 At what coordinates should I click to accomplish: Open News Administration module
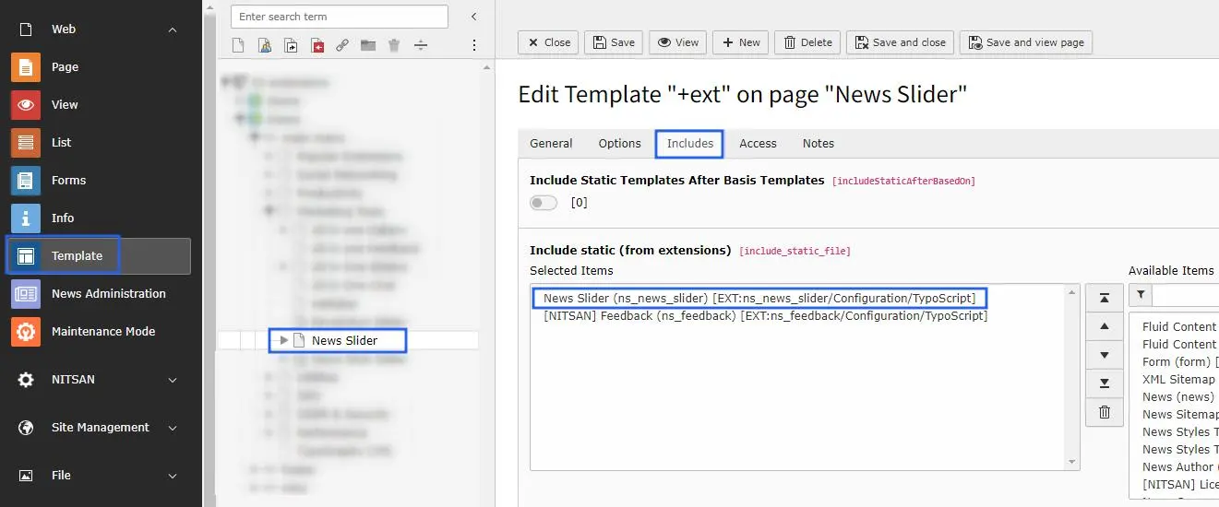[108, 294]
